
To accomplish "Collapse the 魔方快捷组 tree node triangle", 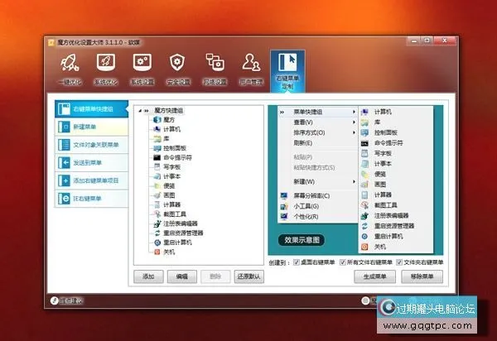I will point(140,111).
